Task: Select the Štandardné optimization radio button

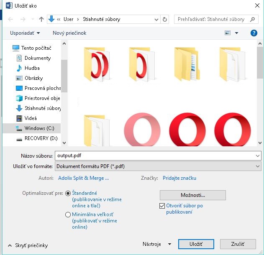Action: (68, 193)
